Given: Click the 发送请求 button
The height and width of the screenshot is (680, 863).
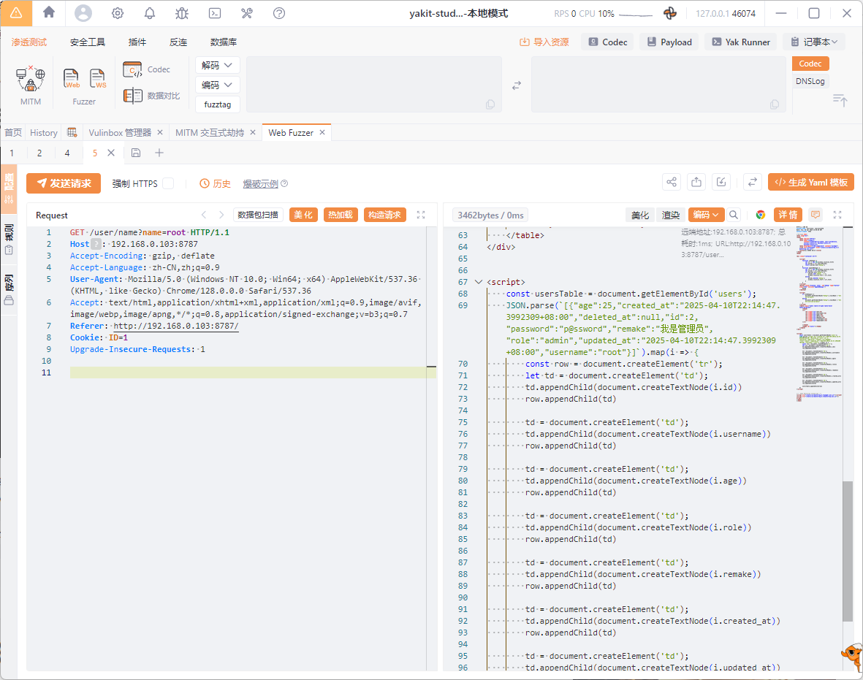Looking at the screenshot, I should tap(64, 183).
